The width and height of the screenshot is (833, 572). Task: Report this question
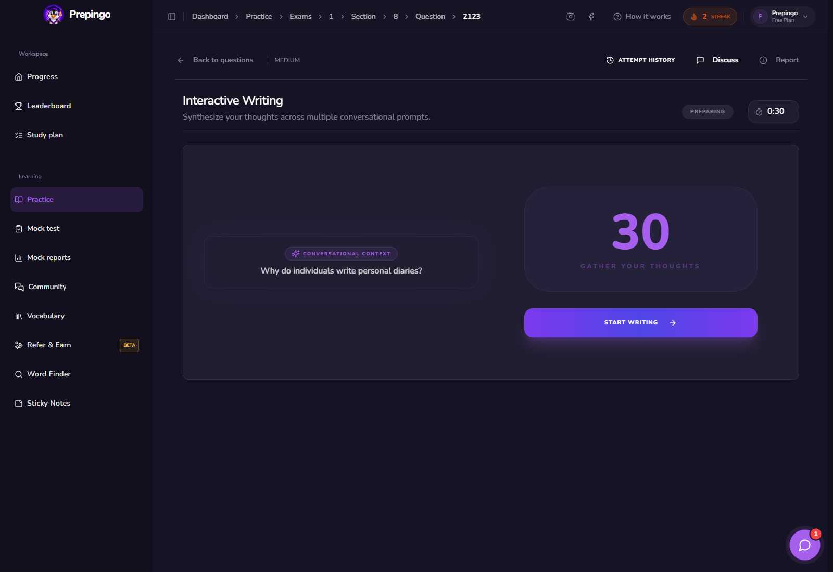[x=779, y=60]
